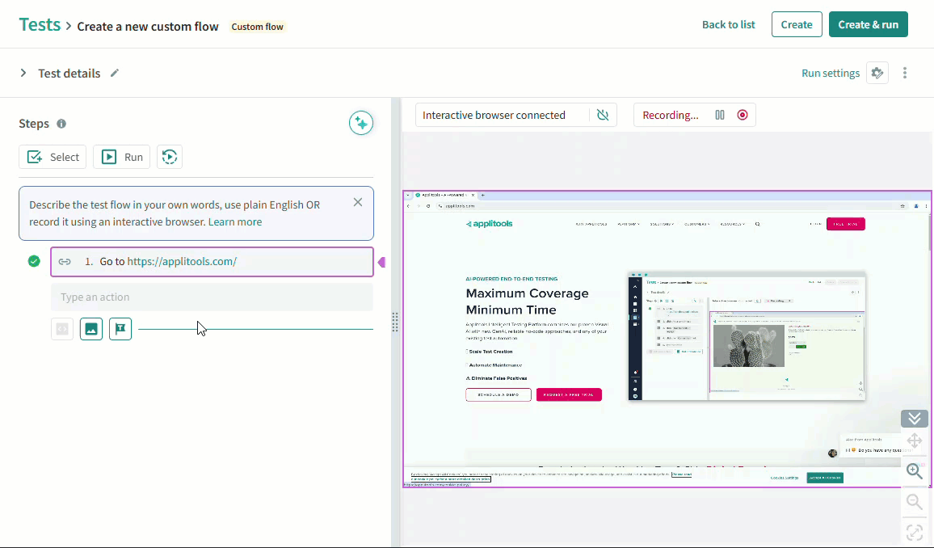Stop recording with the red record button

point(743,115)
